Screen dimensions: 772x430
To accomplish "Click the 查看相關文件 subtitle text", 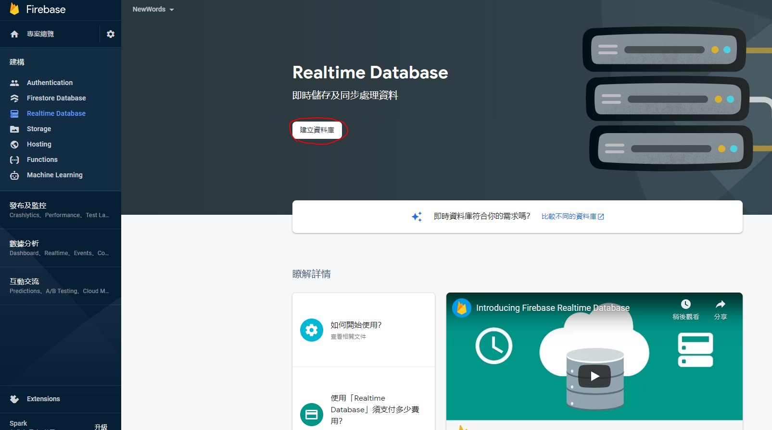I will click(x=348, y=337).
